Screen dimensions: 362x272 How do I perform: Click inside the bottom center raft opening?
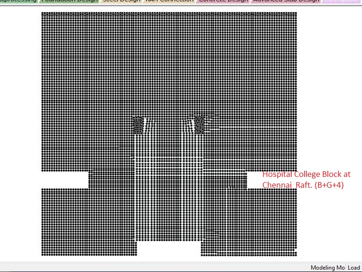(x=168, y=248)
